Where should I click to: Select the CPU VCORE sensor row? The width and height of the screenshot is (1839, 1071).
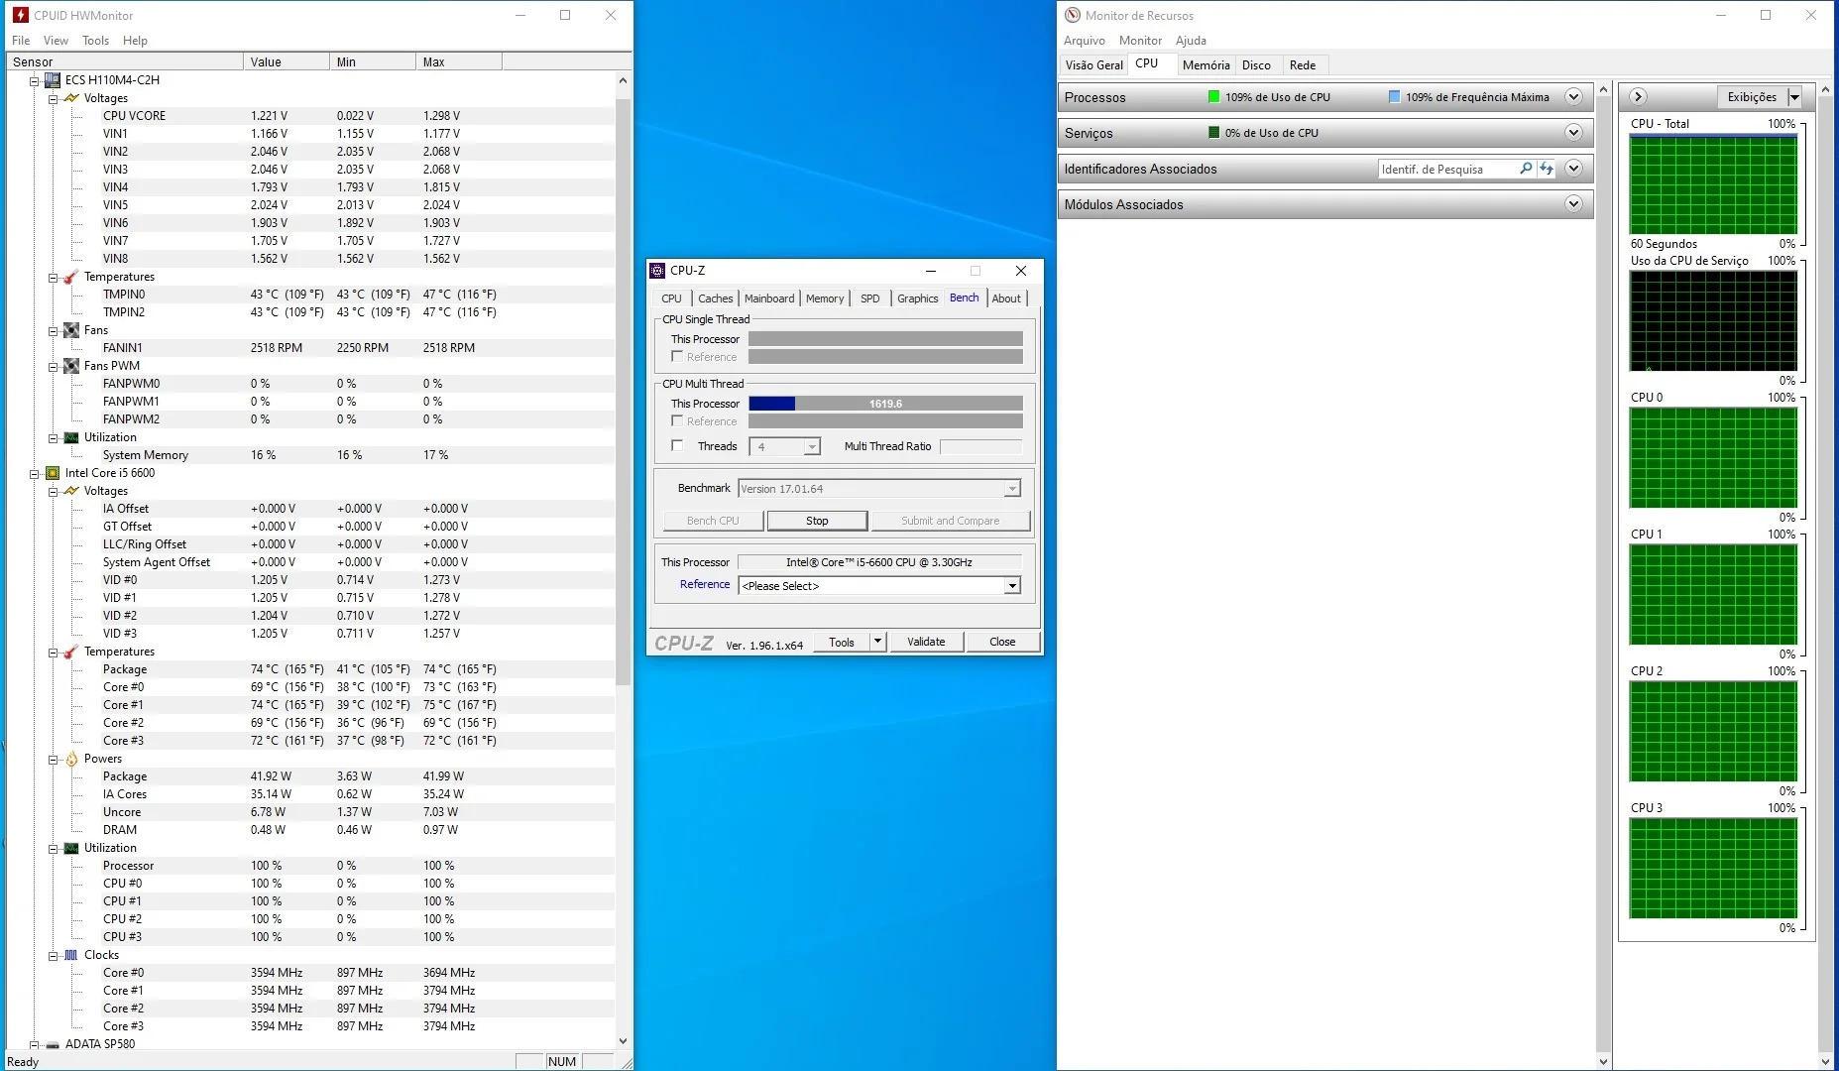tap(310, 116)
